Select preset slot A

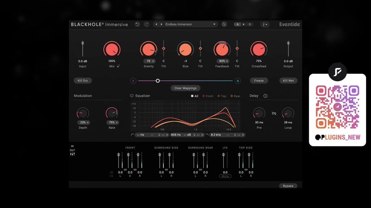click(237, 24)
